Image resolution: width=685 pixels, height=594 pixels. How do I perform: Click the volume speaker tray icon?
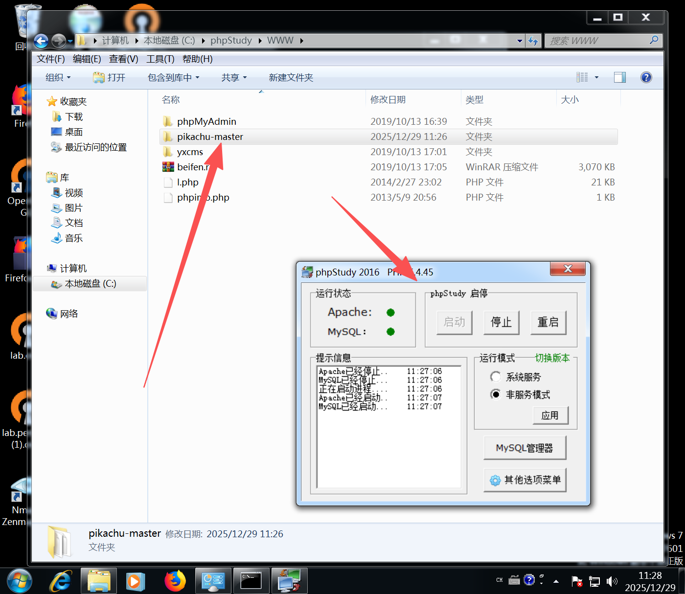[612, 581]
